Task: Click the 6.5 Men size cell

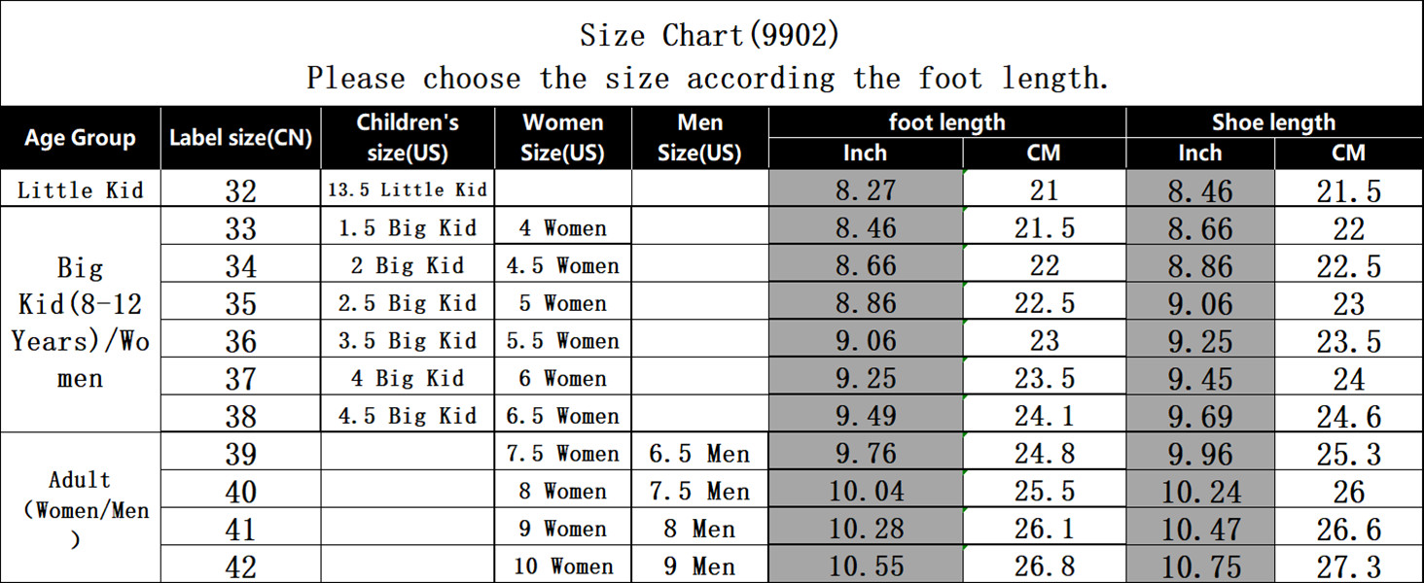Action: pyautogui.click(x=700, y=454)
